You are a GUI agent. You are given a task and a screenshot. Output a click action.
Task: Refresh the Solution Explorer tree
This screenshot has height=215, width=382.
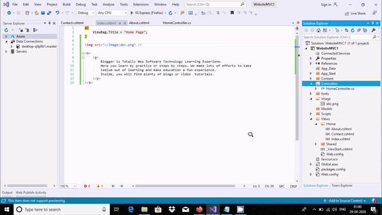pyautogui.click(x=353, y=30)
